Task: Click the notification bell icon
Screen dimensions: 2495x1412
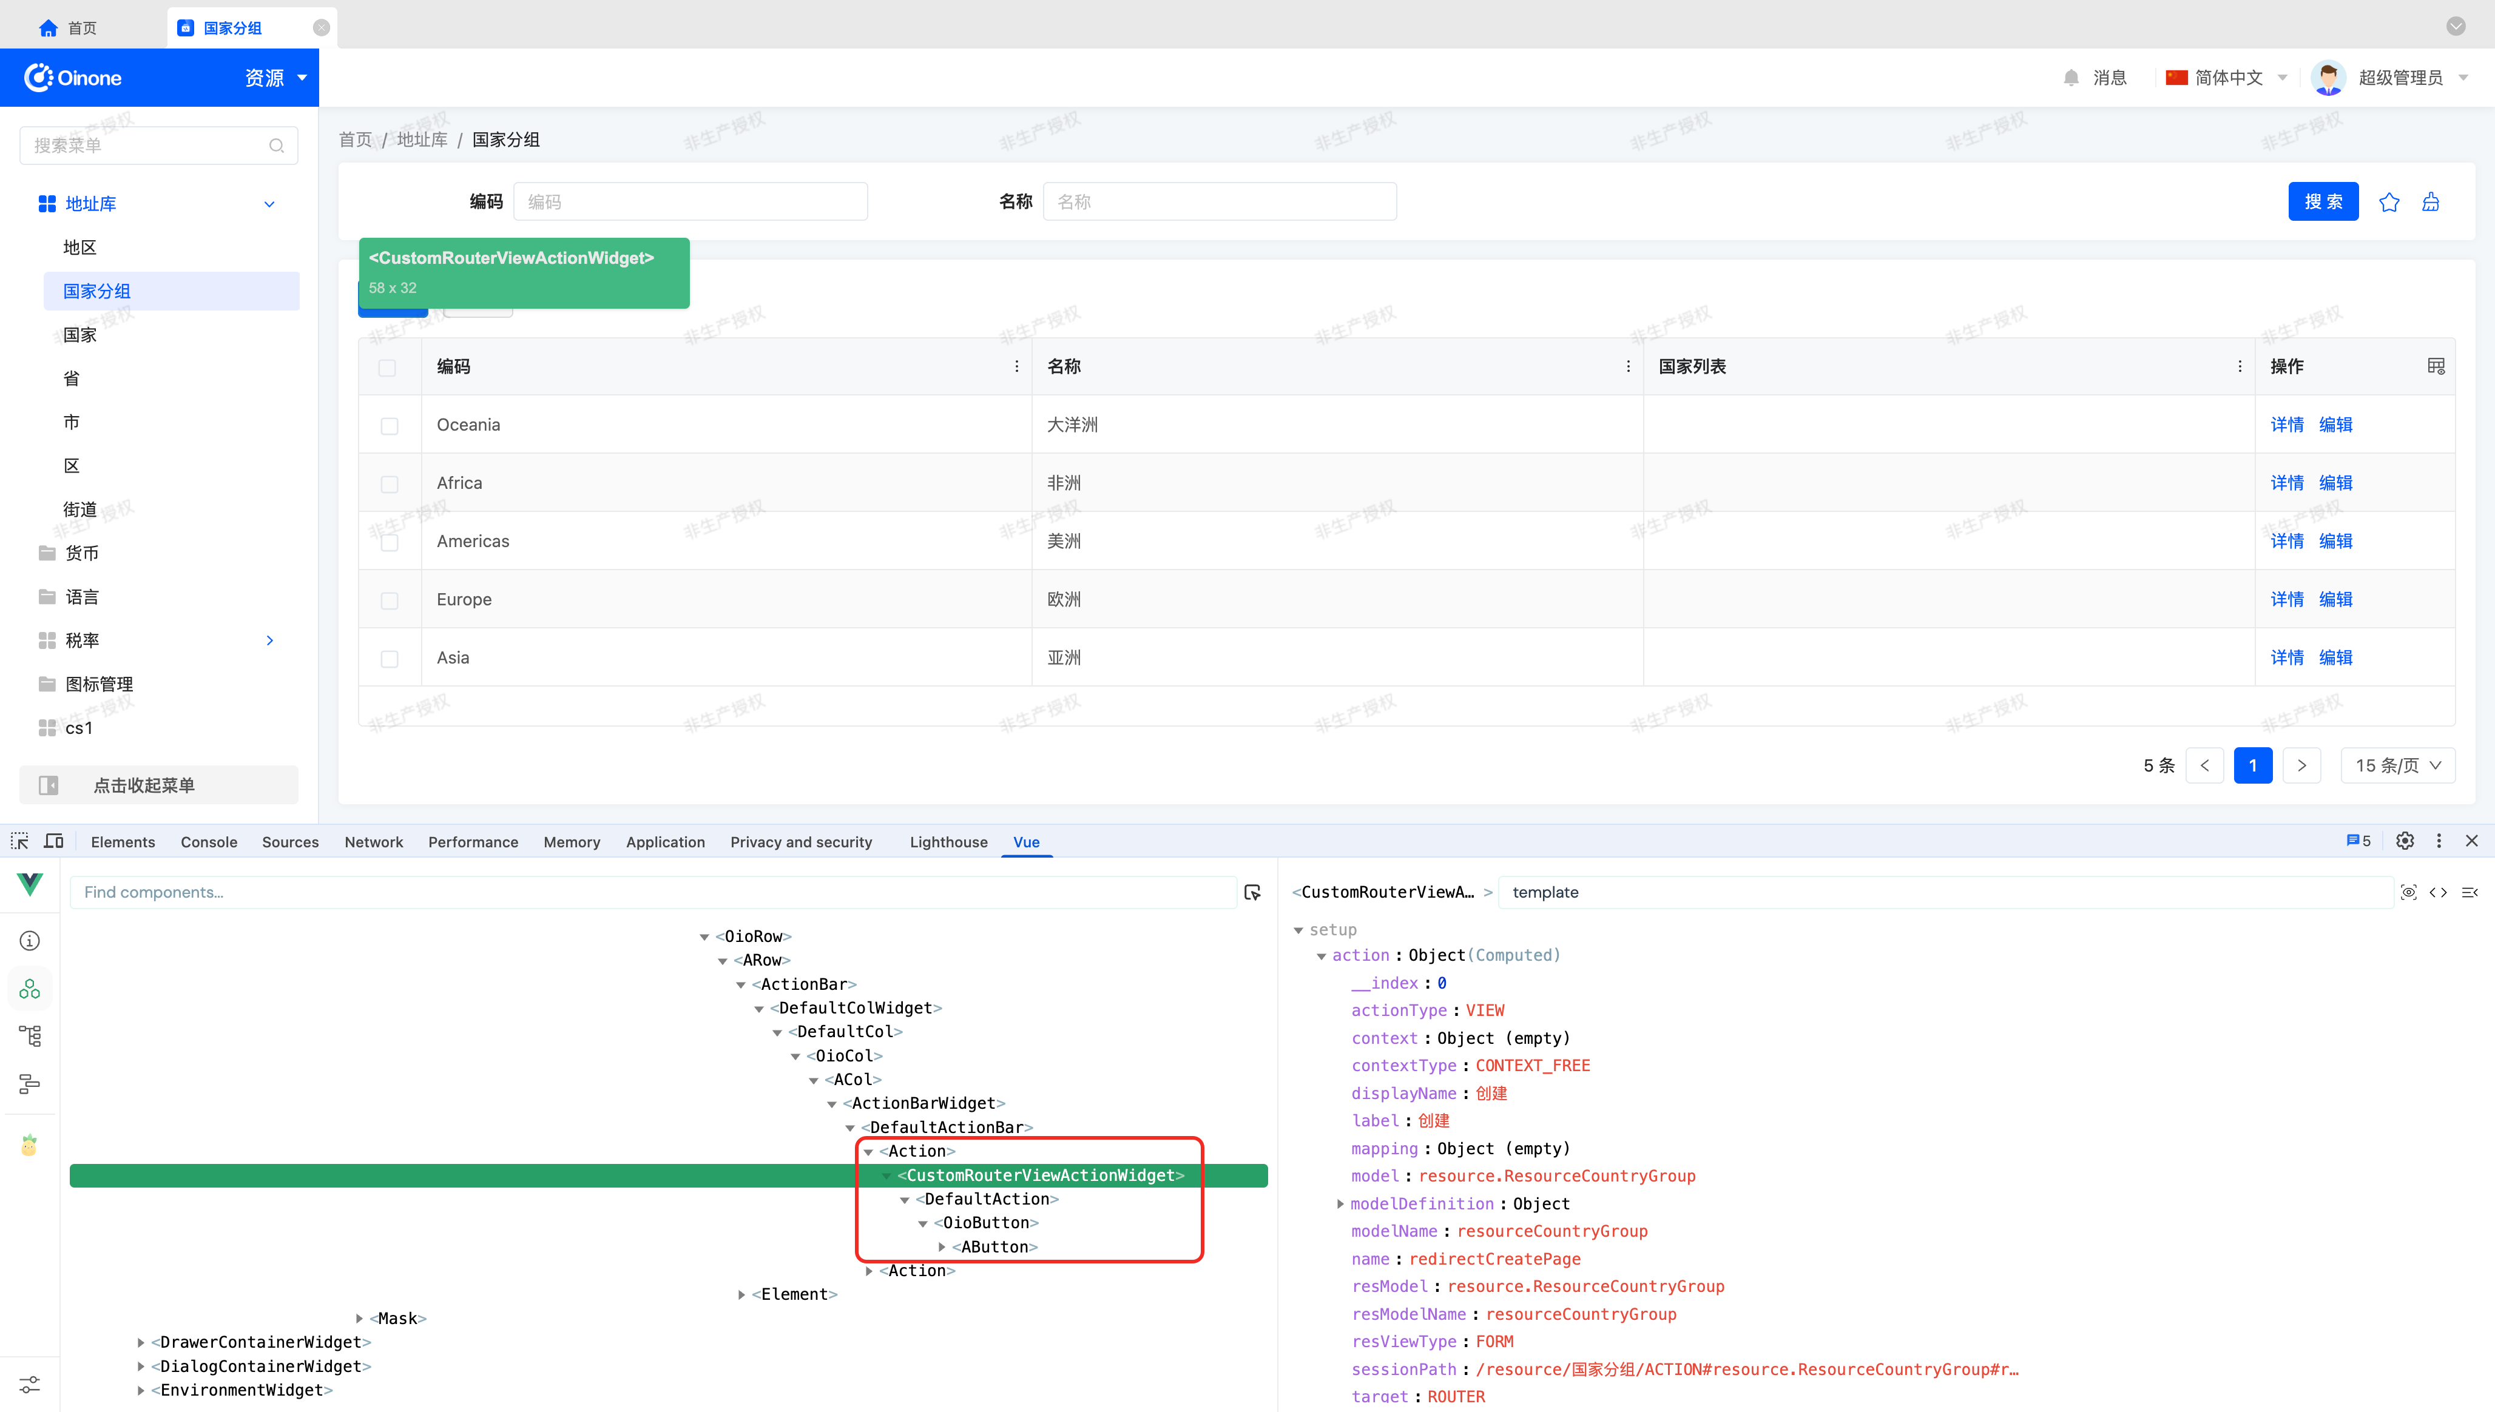Action: pos(2071,78)
